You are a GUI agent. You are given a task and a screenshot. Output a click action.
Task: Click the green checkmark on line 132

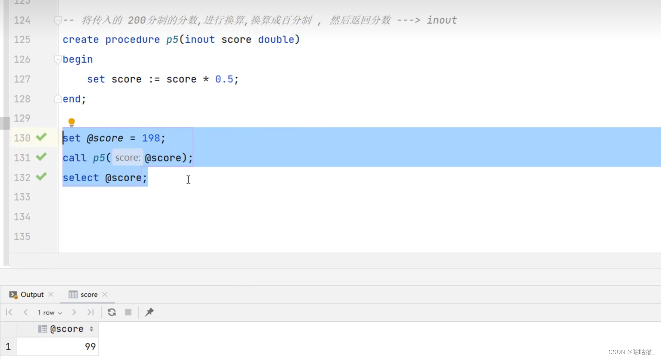point(41,176)
